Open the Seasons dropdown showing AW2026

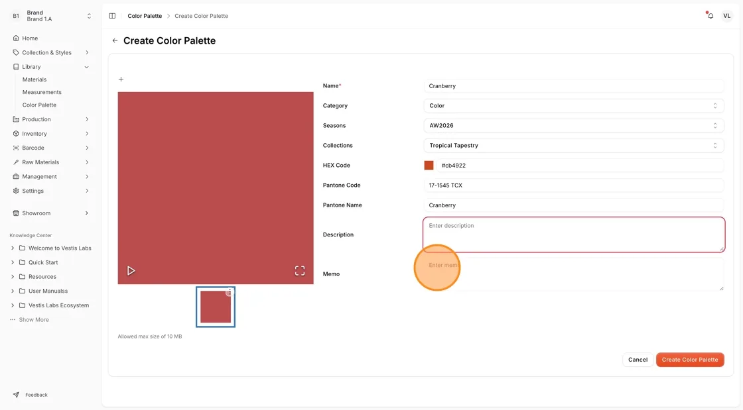573,125
